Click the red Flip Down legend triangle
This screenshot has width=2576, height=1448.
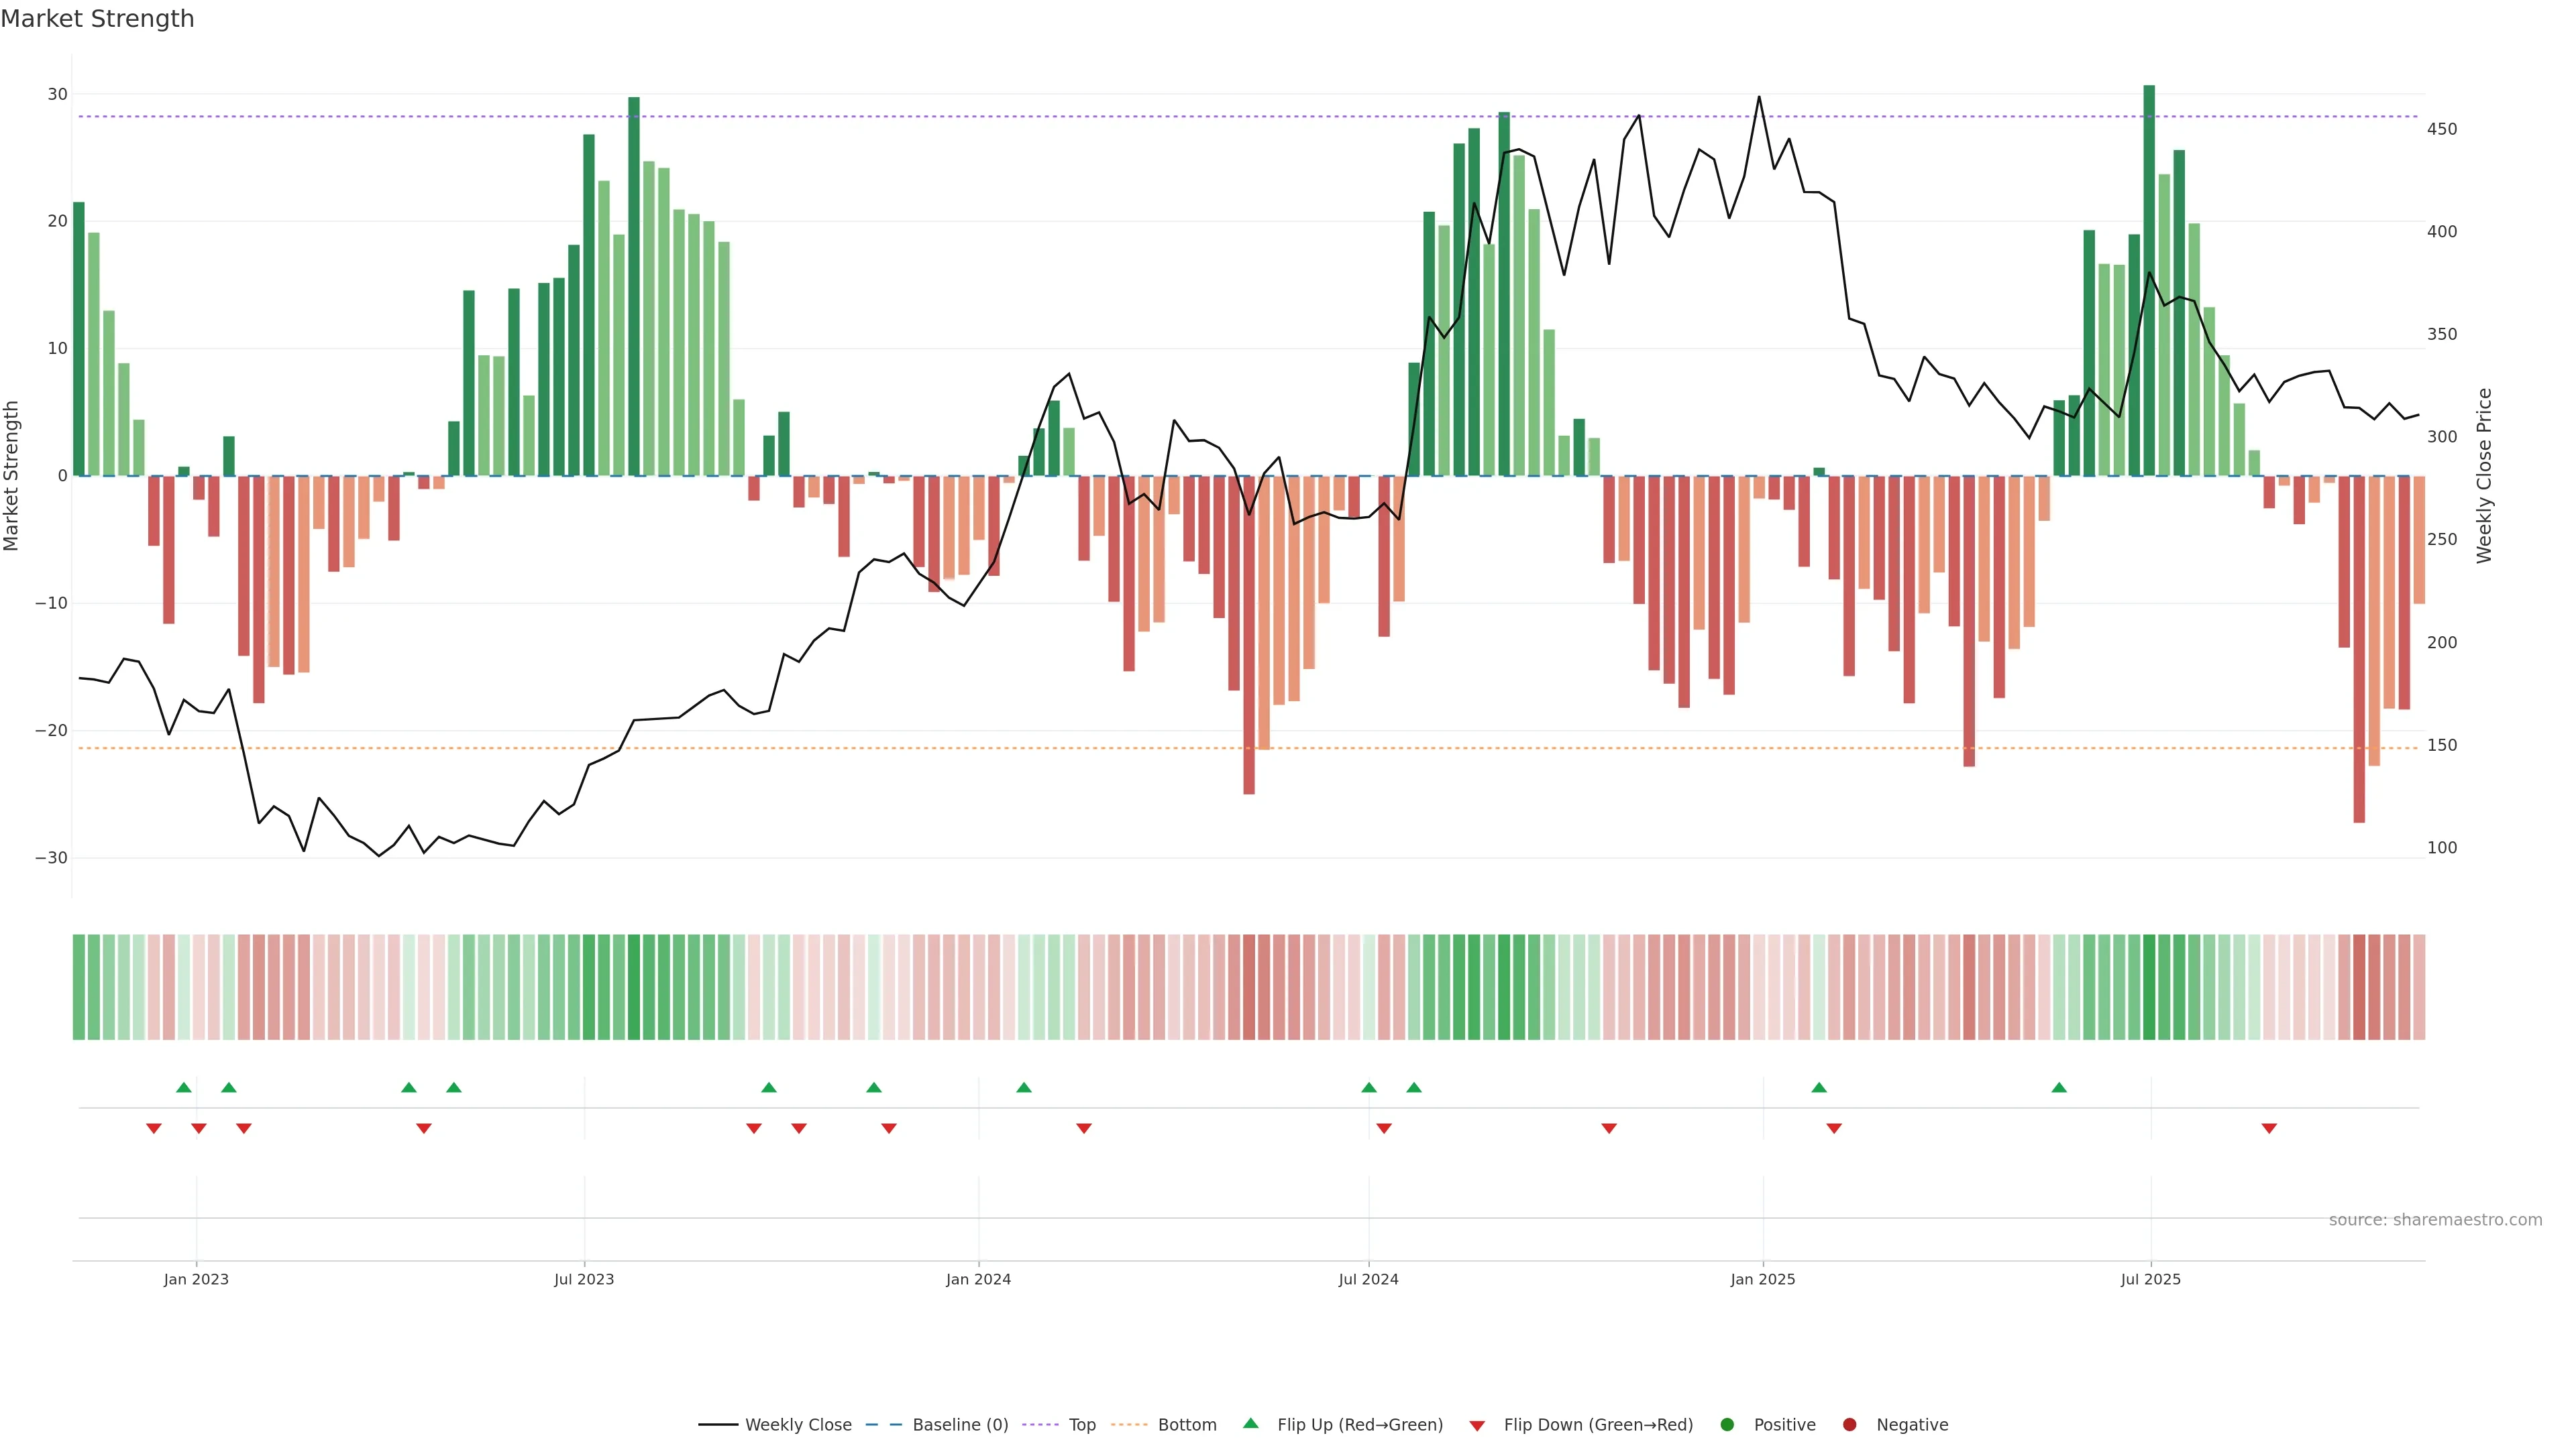tap(1477, 1426)
